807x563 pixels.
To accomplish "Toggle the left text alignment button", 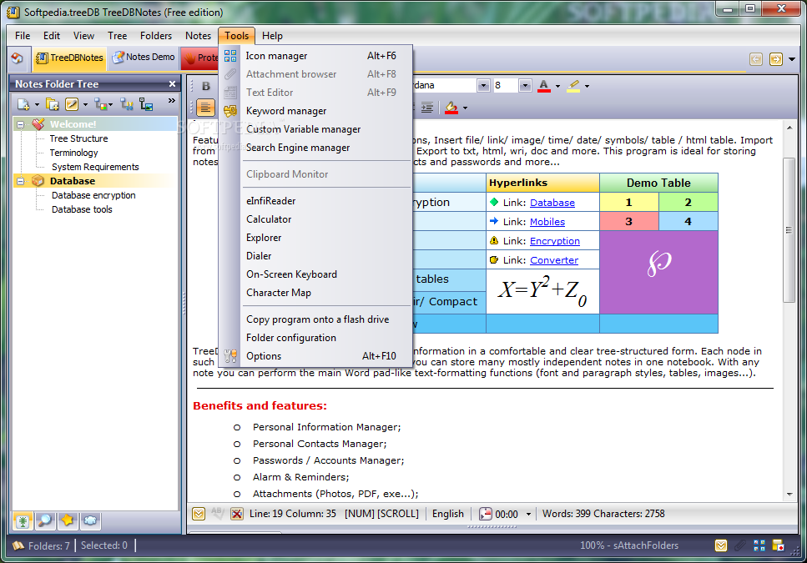I will pos(205,108).
